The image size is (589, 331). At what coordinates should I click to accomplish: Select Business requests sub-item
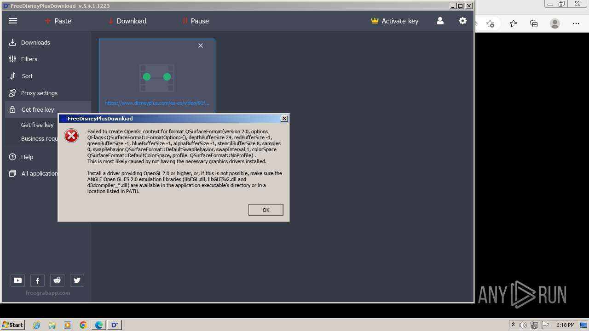tap(39, 138)
